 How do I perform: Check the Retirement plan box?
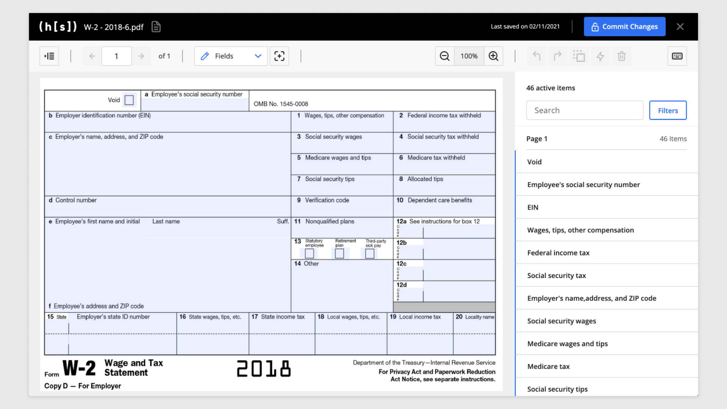pos(340,253)
